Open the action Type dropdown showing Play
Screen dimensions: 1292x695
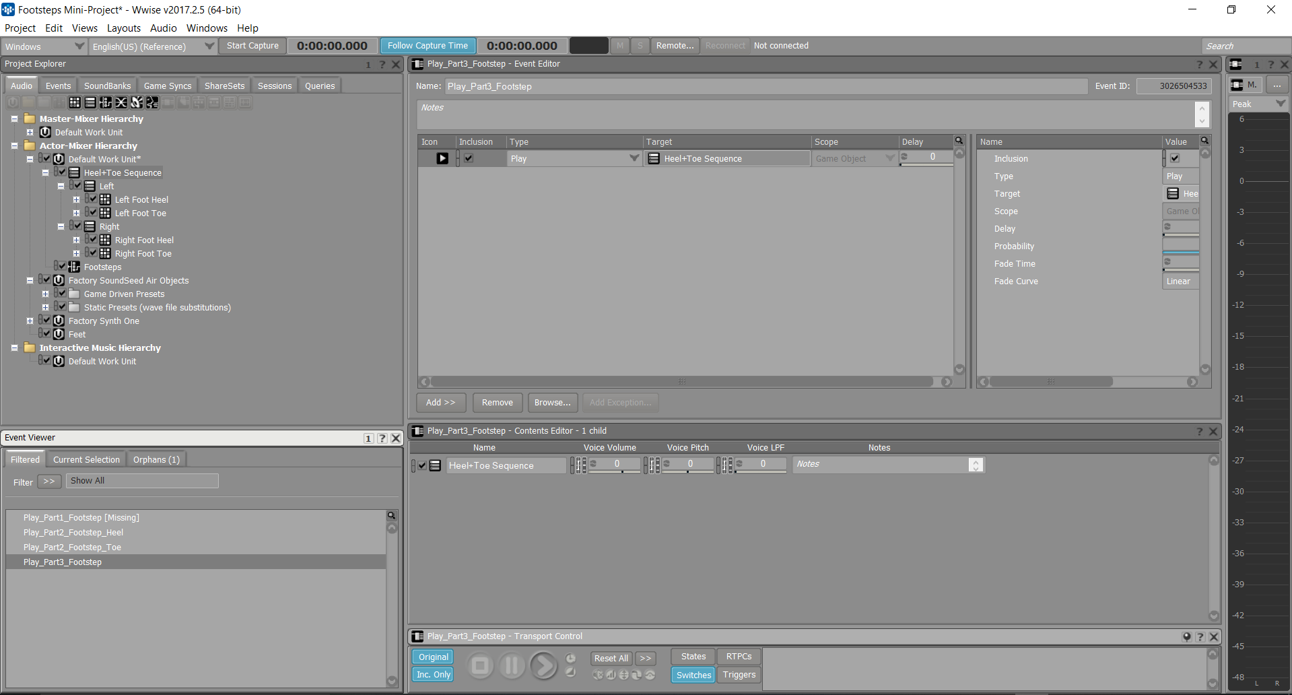click(574, 158)
